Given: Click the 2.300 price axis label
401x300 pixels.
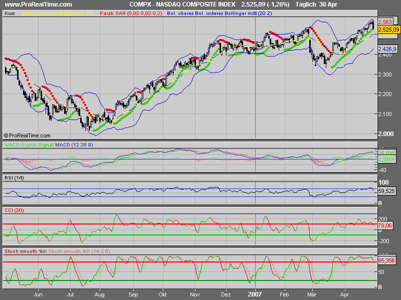Looking at the screenshot, I should pyautogui.click(x=385, y=74).
